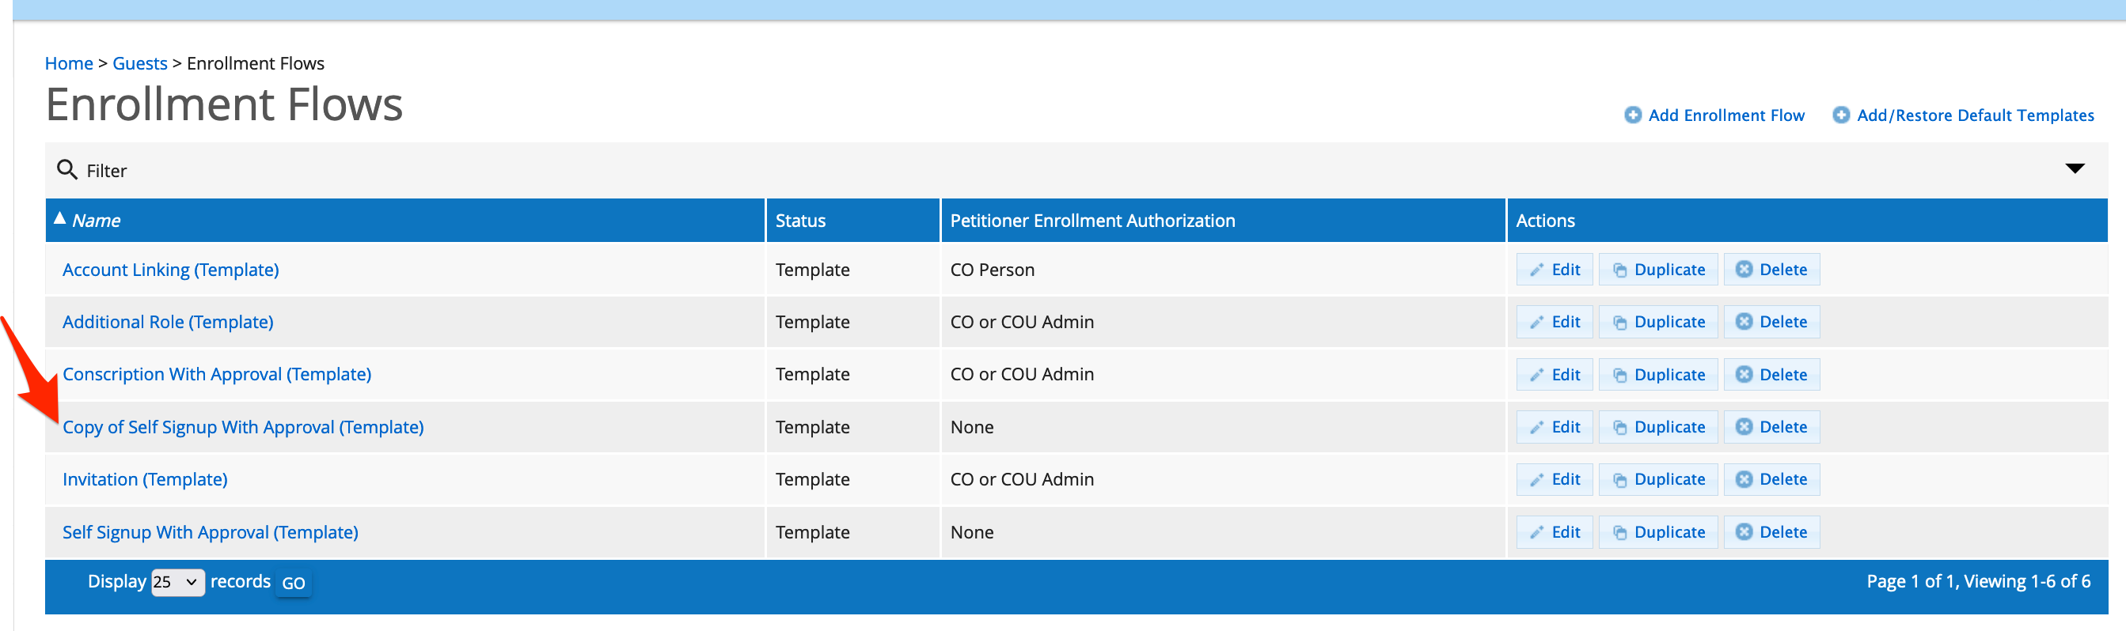
Task: Delete the Conscription With Approval template
Action: point(1771,375)
